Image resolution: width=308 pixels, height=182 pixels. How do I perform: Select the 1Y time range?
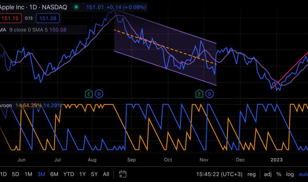tap(82, 174)
